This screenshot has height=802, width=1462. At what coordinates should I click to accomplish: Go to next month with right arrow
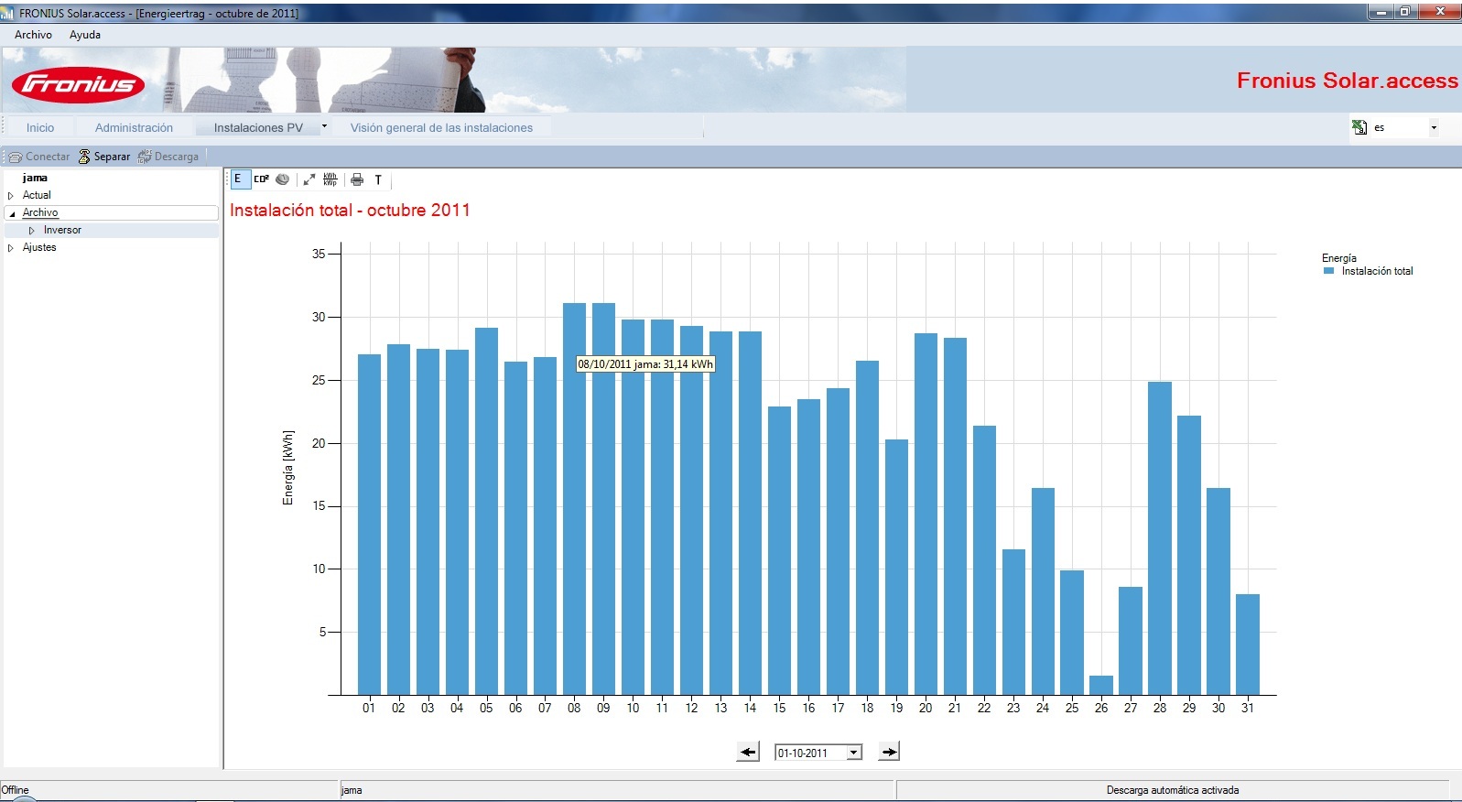click(889, 752)
